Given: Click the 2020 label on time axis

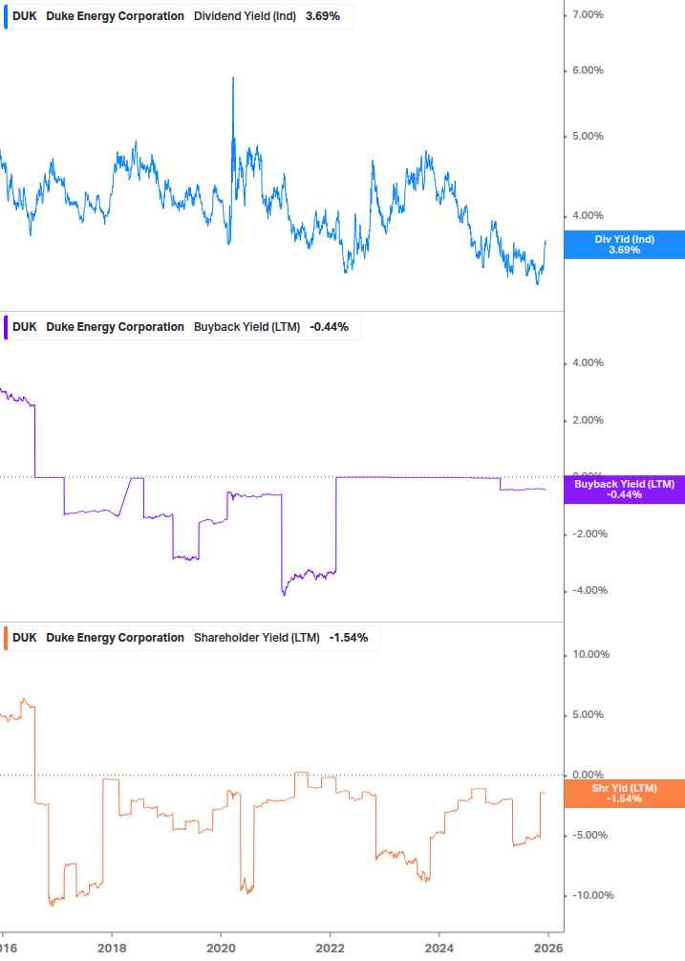Looking at the screenshot, I should click(221, 949).
